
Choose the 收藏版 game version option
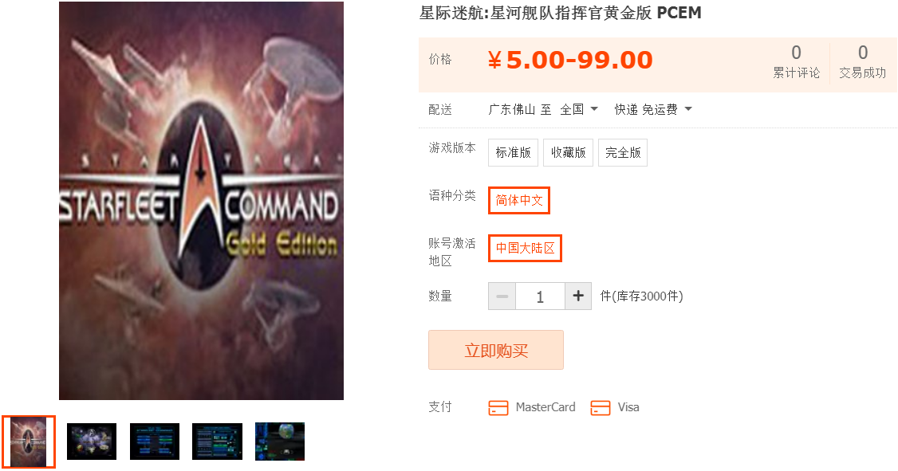[568, 152]
